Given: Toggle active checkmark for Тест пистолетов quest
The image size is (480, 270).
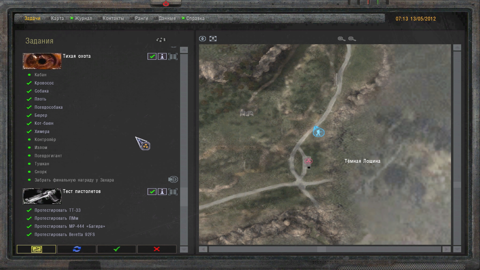Looking at the screenshot, I should point(152,192).
